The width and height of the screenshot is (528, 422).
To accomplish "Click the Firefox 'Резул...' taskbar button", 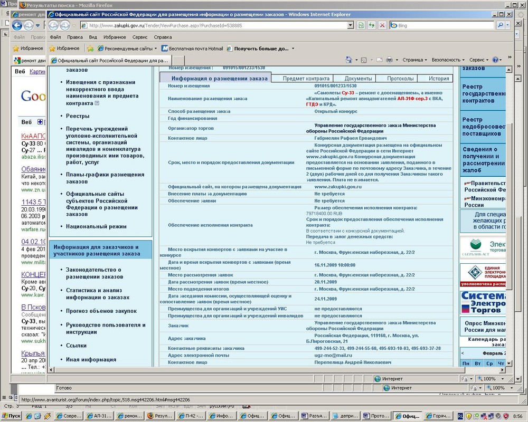I will point(159,416).
